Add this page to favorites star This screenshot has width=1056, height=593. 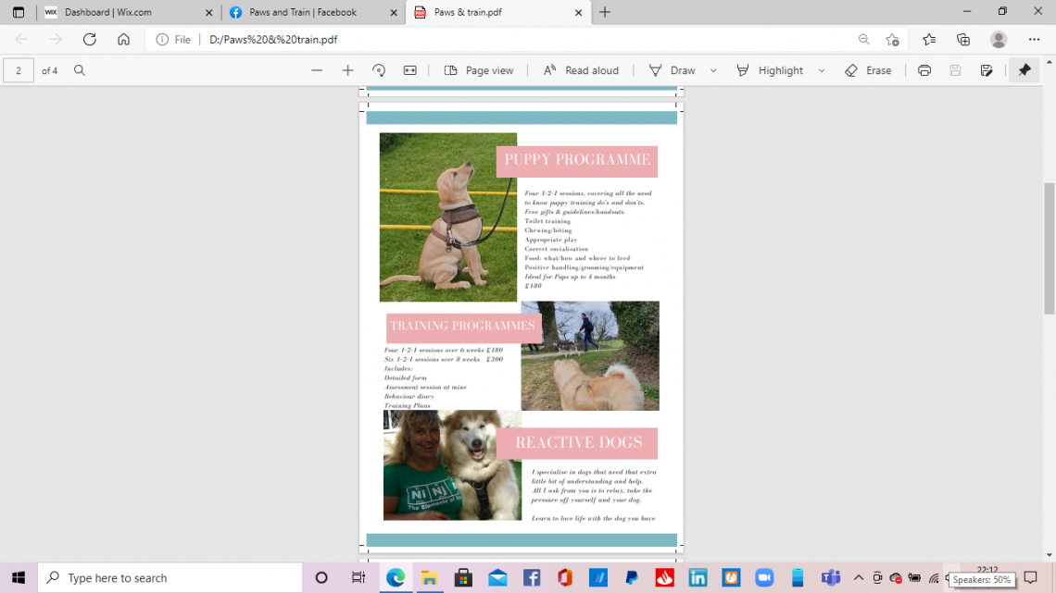tap(892, 39)
